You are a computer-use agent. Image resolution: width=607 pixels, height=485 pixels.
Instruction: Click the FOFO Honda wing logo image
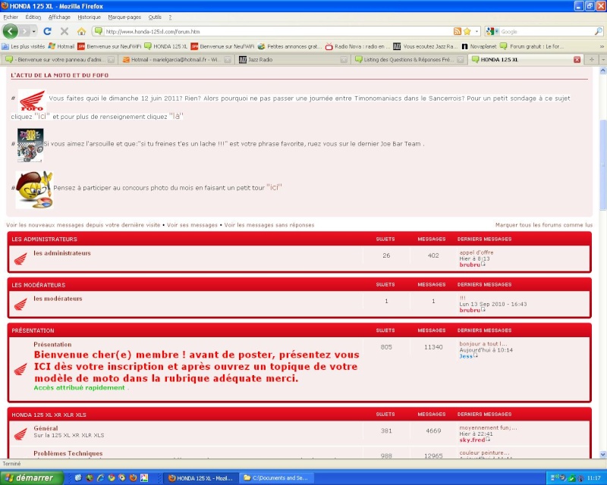(x=33, y=100)
